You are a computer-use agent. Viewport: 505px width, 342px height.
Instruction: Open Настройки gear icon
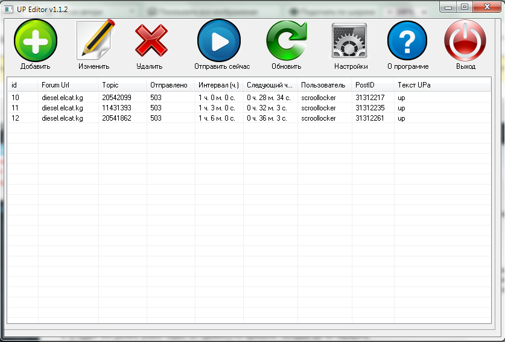pyautogui.click(x=349, y=40)
